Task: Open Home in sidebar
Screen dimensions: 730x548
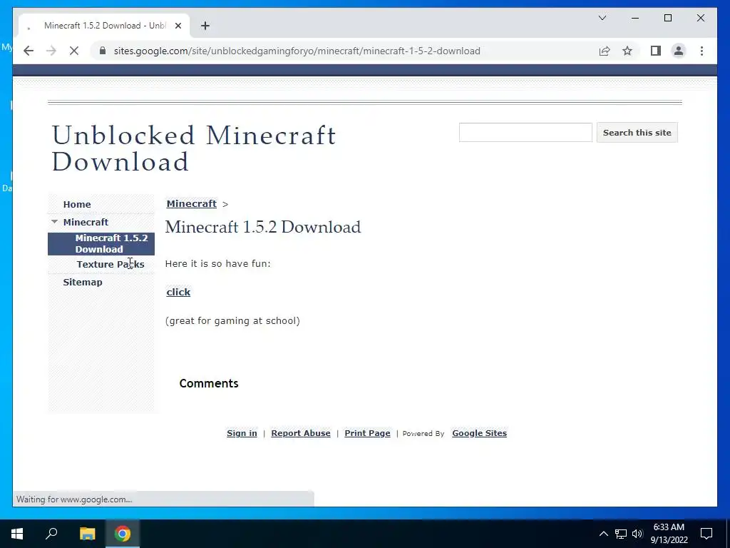Action: [x=77, y=204]
